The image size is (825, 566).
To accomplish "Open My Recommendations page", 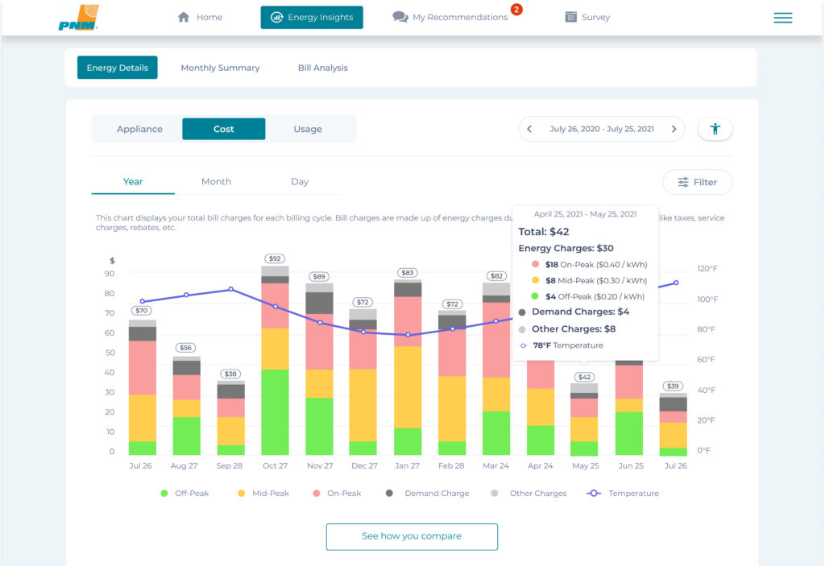I will pos(451,17).
